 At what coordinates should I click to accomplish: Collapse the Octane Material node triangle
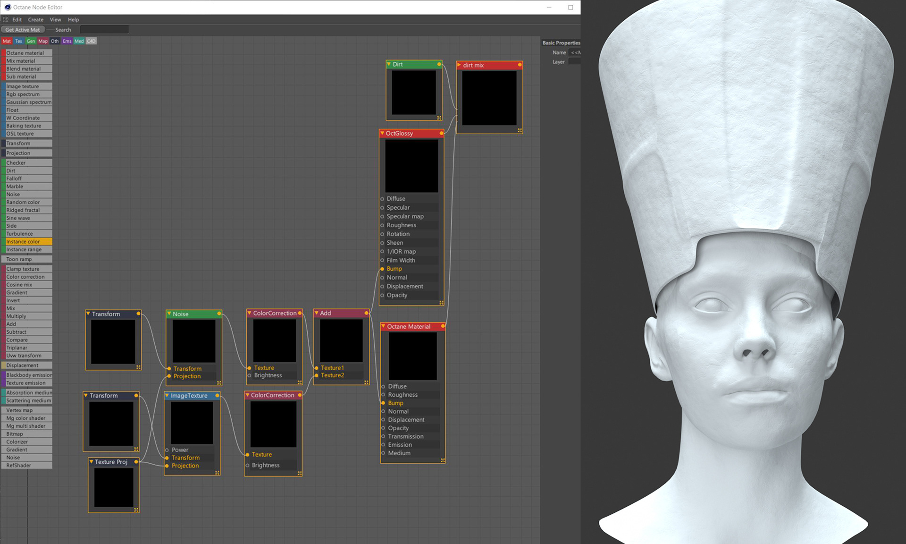click(383, 326)
